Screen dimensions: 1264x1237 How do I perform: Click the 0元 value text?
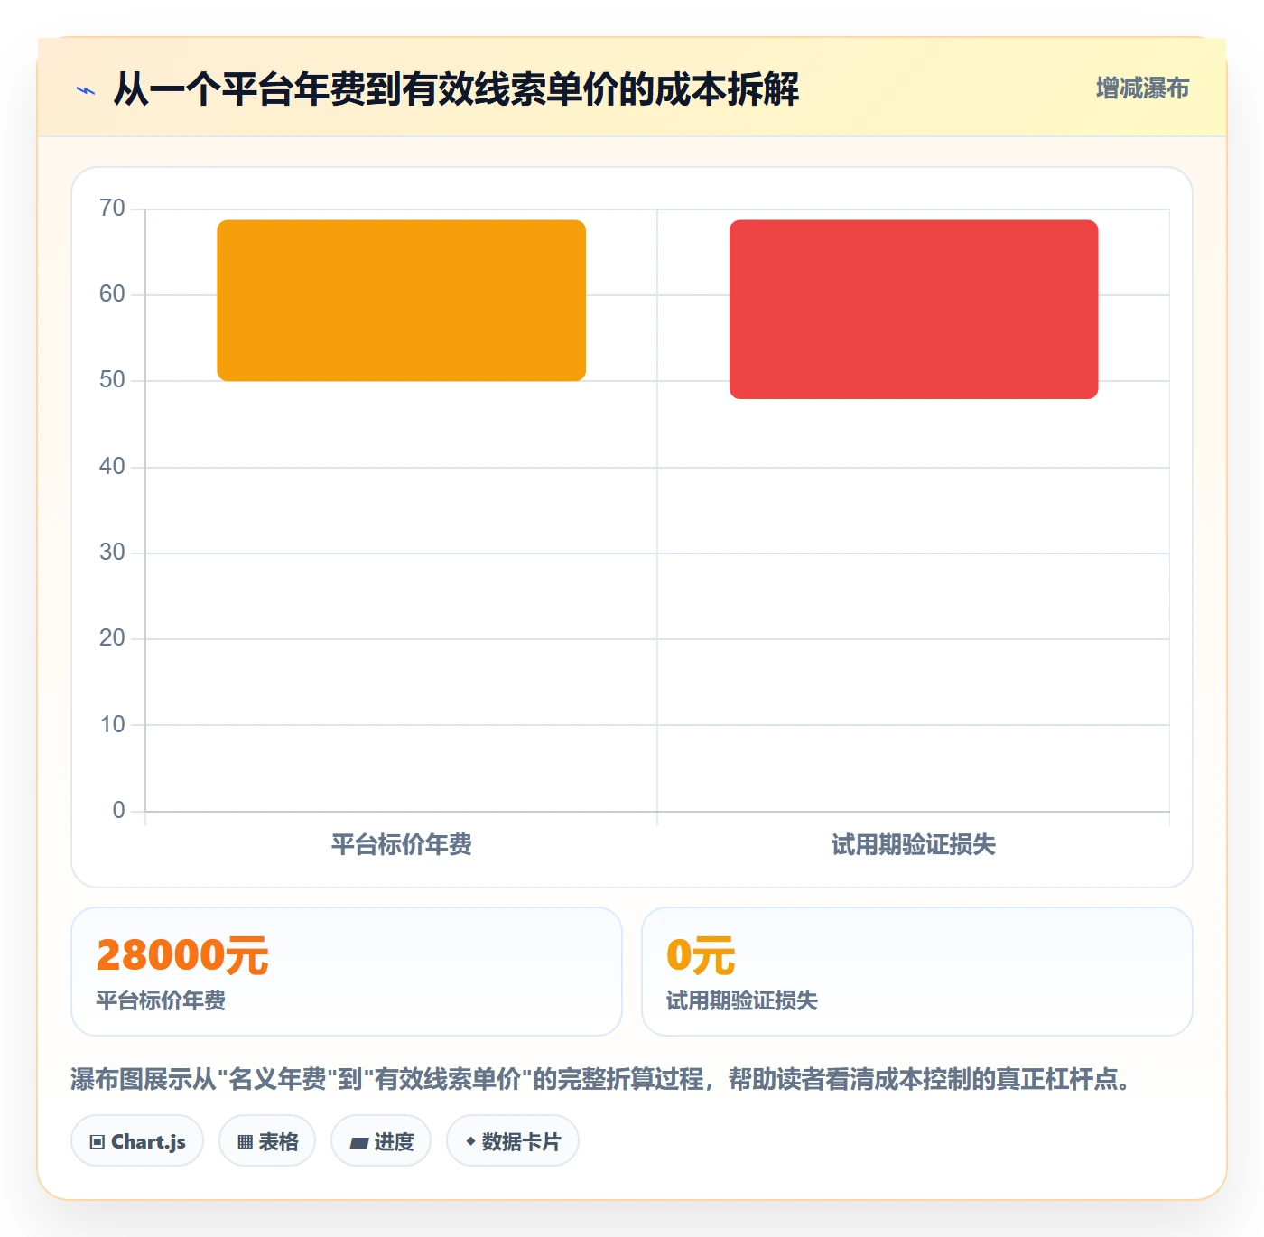pos(701,955)
